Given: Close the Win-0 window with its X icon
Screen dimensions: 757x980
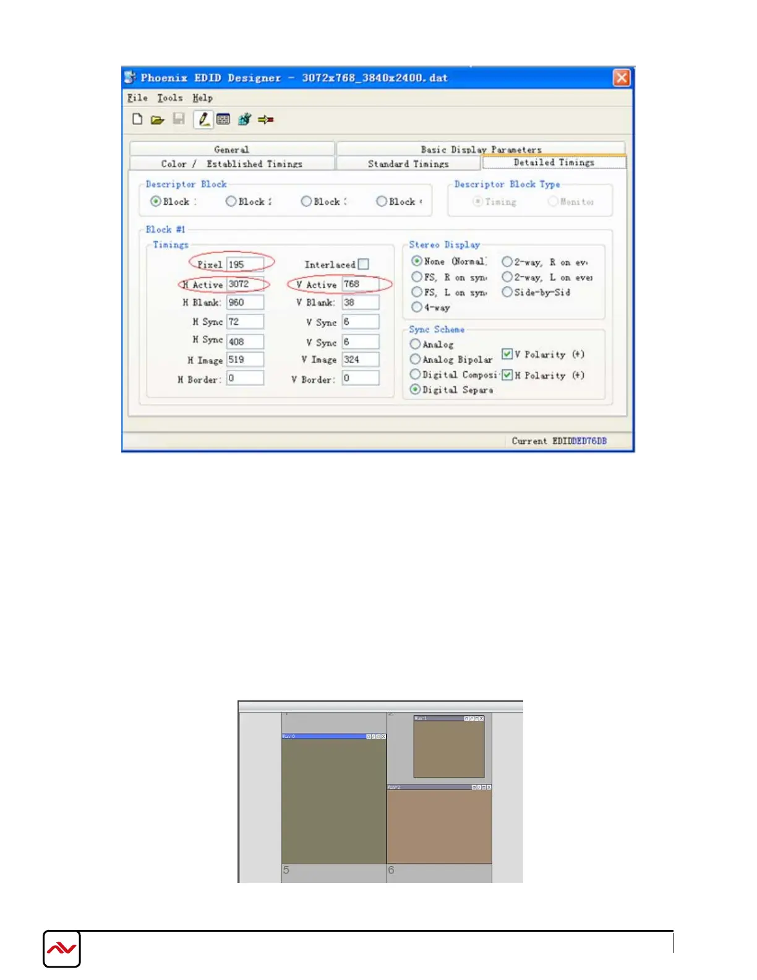Looking at the screenshot, I should point(383,736).
